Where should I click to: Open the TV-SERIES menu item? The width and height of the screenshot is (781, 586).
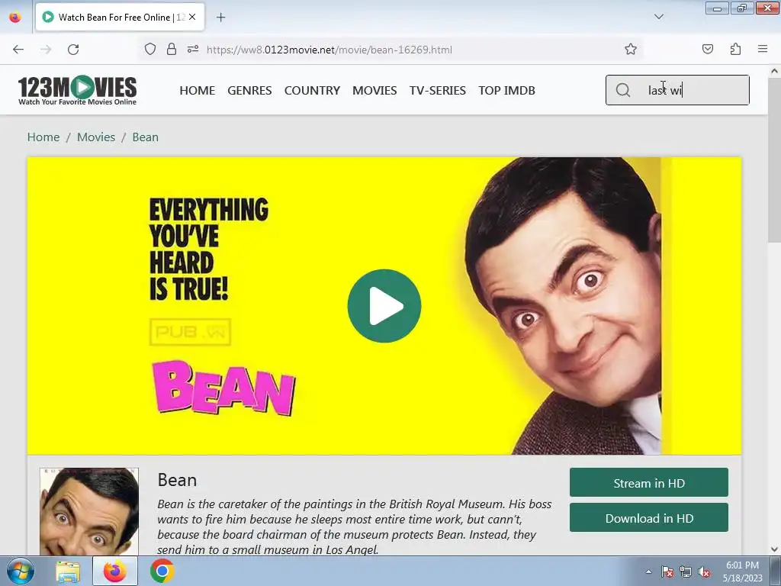(438, 91)
